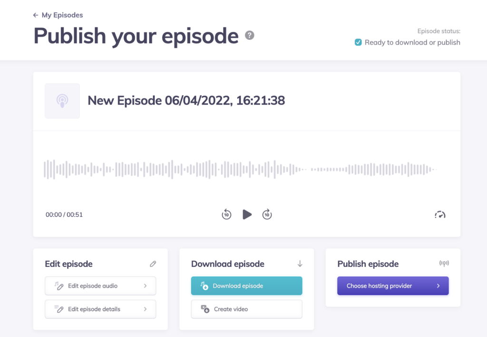This screenshot has height=337, width=487.
Task: Seek to the middle of the waveform
Action: point(241,170)
